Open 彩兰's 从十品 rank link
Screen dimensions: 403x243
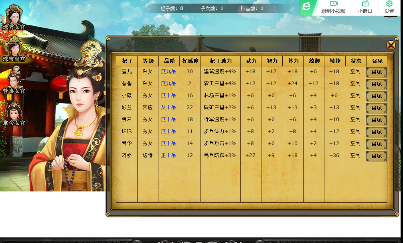tap(168, 107)
